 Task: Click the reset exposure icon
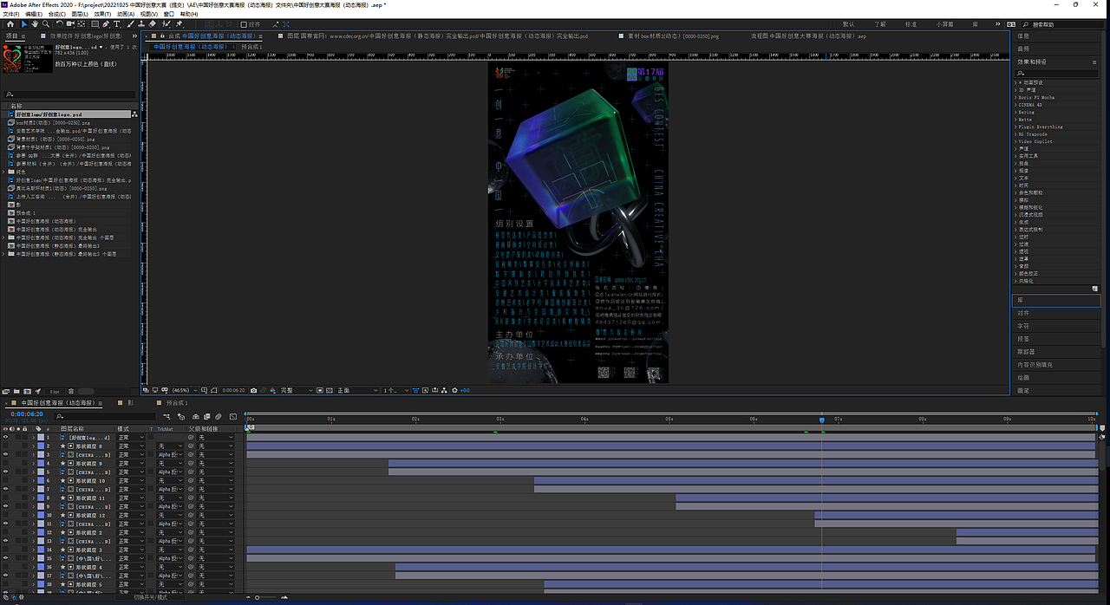click(x=454, y=391)
